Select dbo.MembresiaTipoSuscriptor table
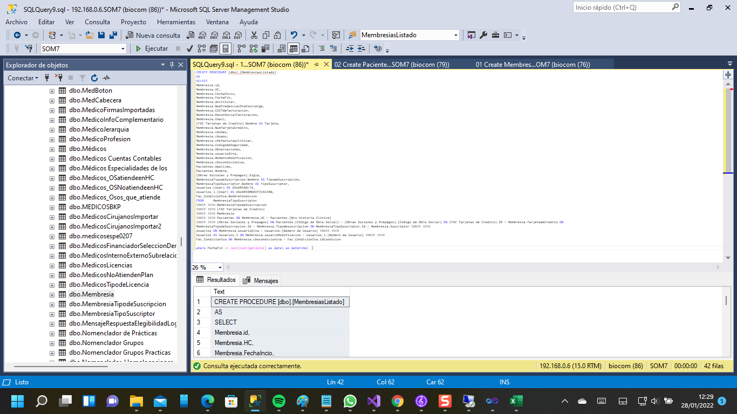 pos(112,314)
